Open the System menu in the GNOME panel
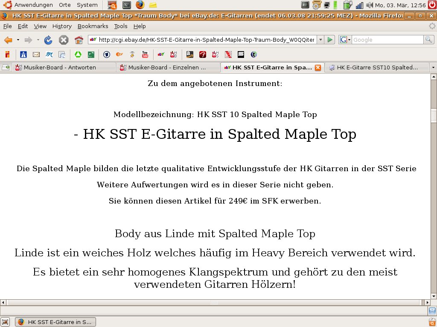This screenshot has width=437, height=327. (x=87, y=5)
